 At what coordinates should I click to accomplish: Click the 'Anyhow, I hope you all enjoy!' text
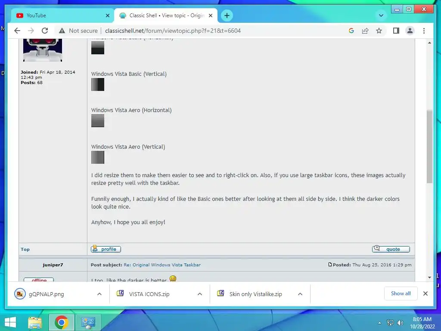point(128,222)
